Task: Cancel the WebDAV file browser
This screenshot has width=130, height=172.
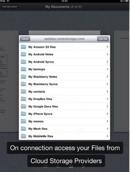Action: (x=25, y=39)
